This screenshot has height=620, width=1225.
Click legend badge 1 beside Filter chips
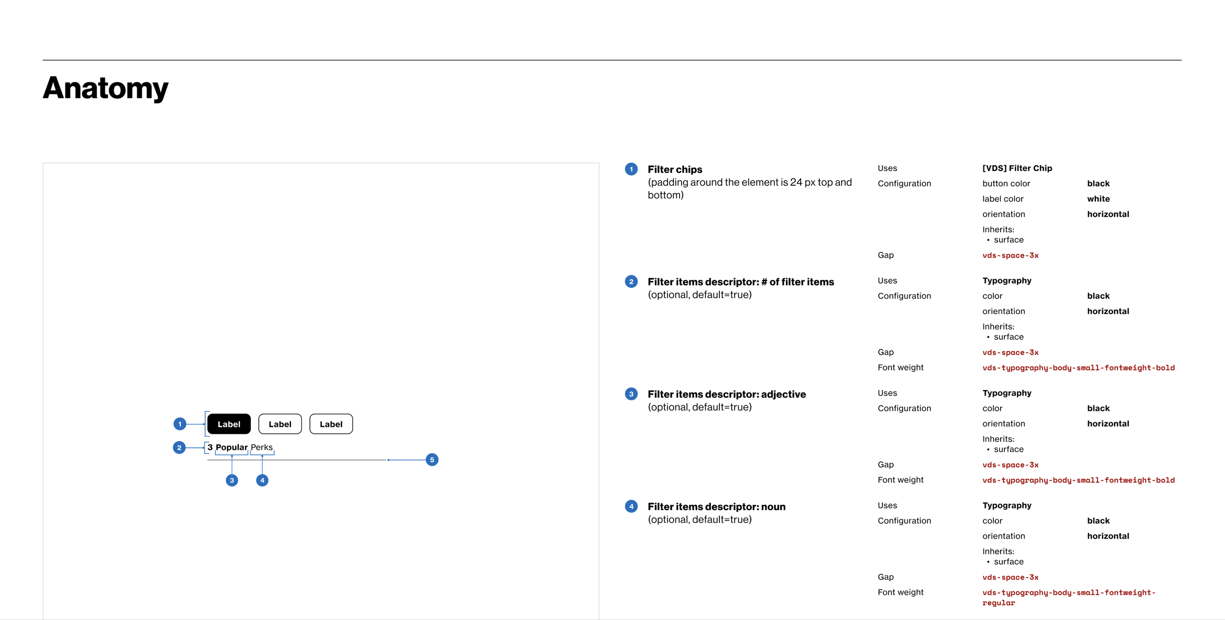pyautogui.click(x=631, y=169)
